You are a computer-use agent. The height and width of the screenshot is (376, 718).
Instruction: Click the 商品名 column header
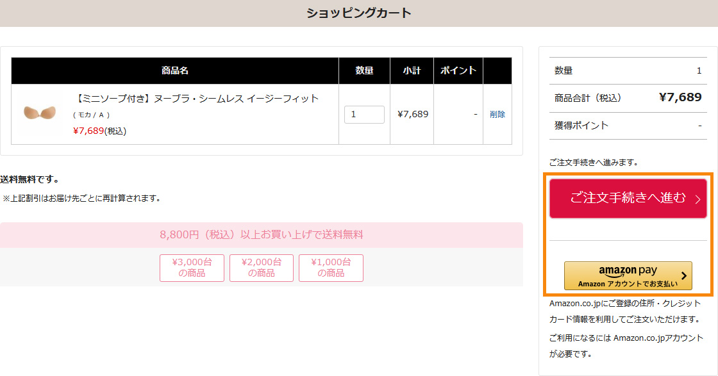175,71
